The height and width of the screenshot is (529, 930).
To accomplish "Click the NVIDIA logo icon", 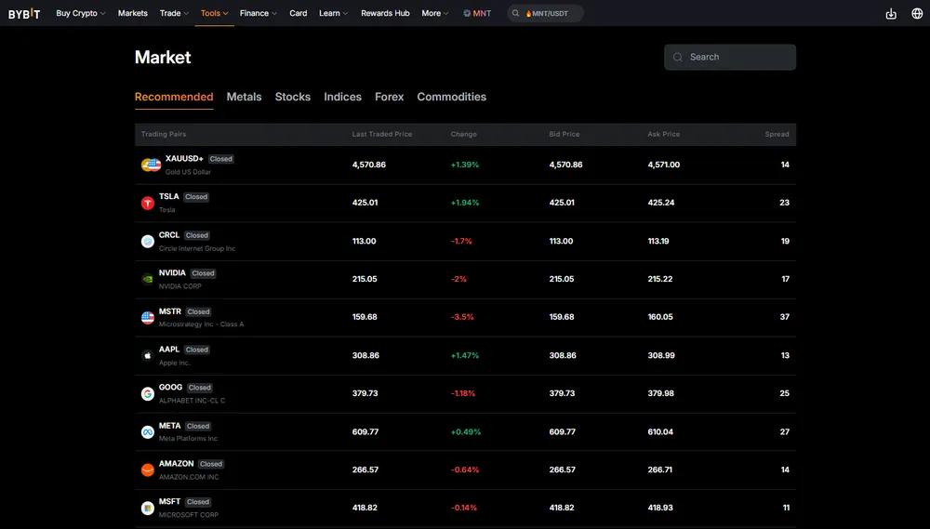I will point(148,279).
